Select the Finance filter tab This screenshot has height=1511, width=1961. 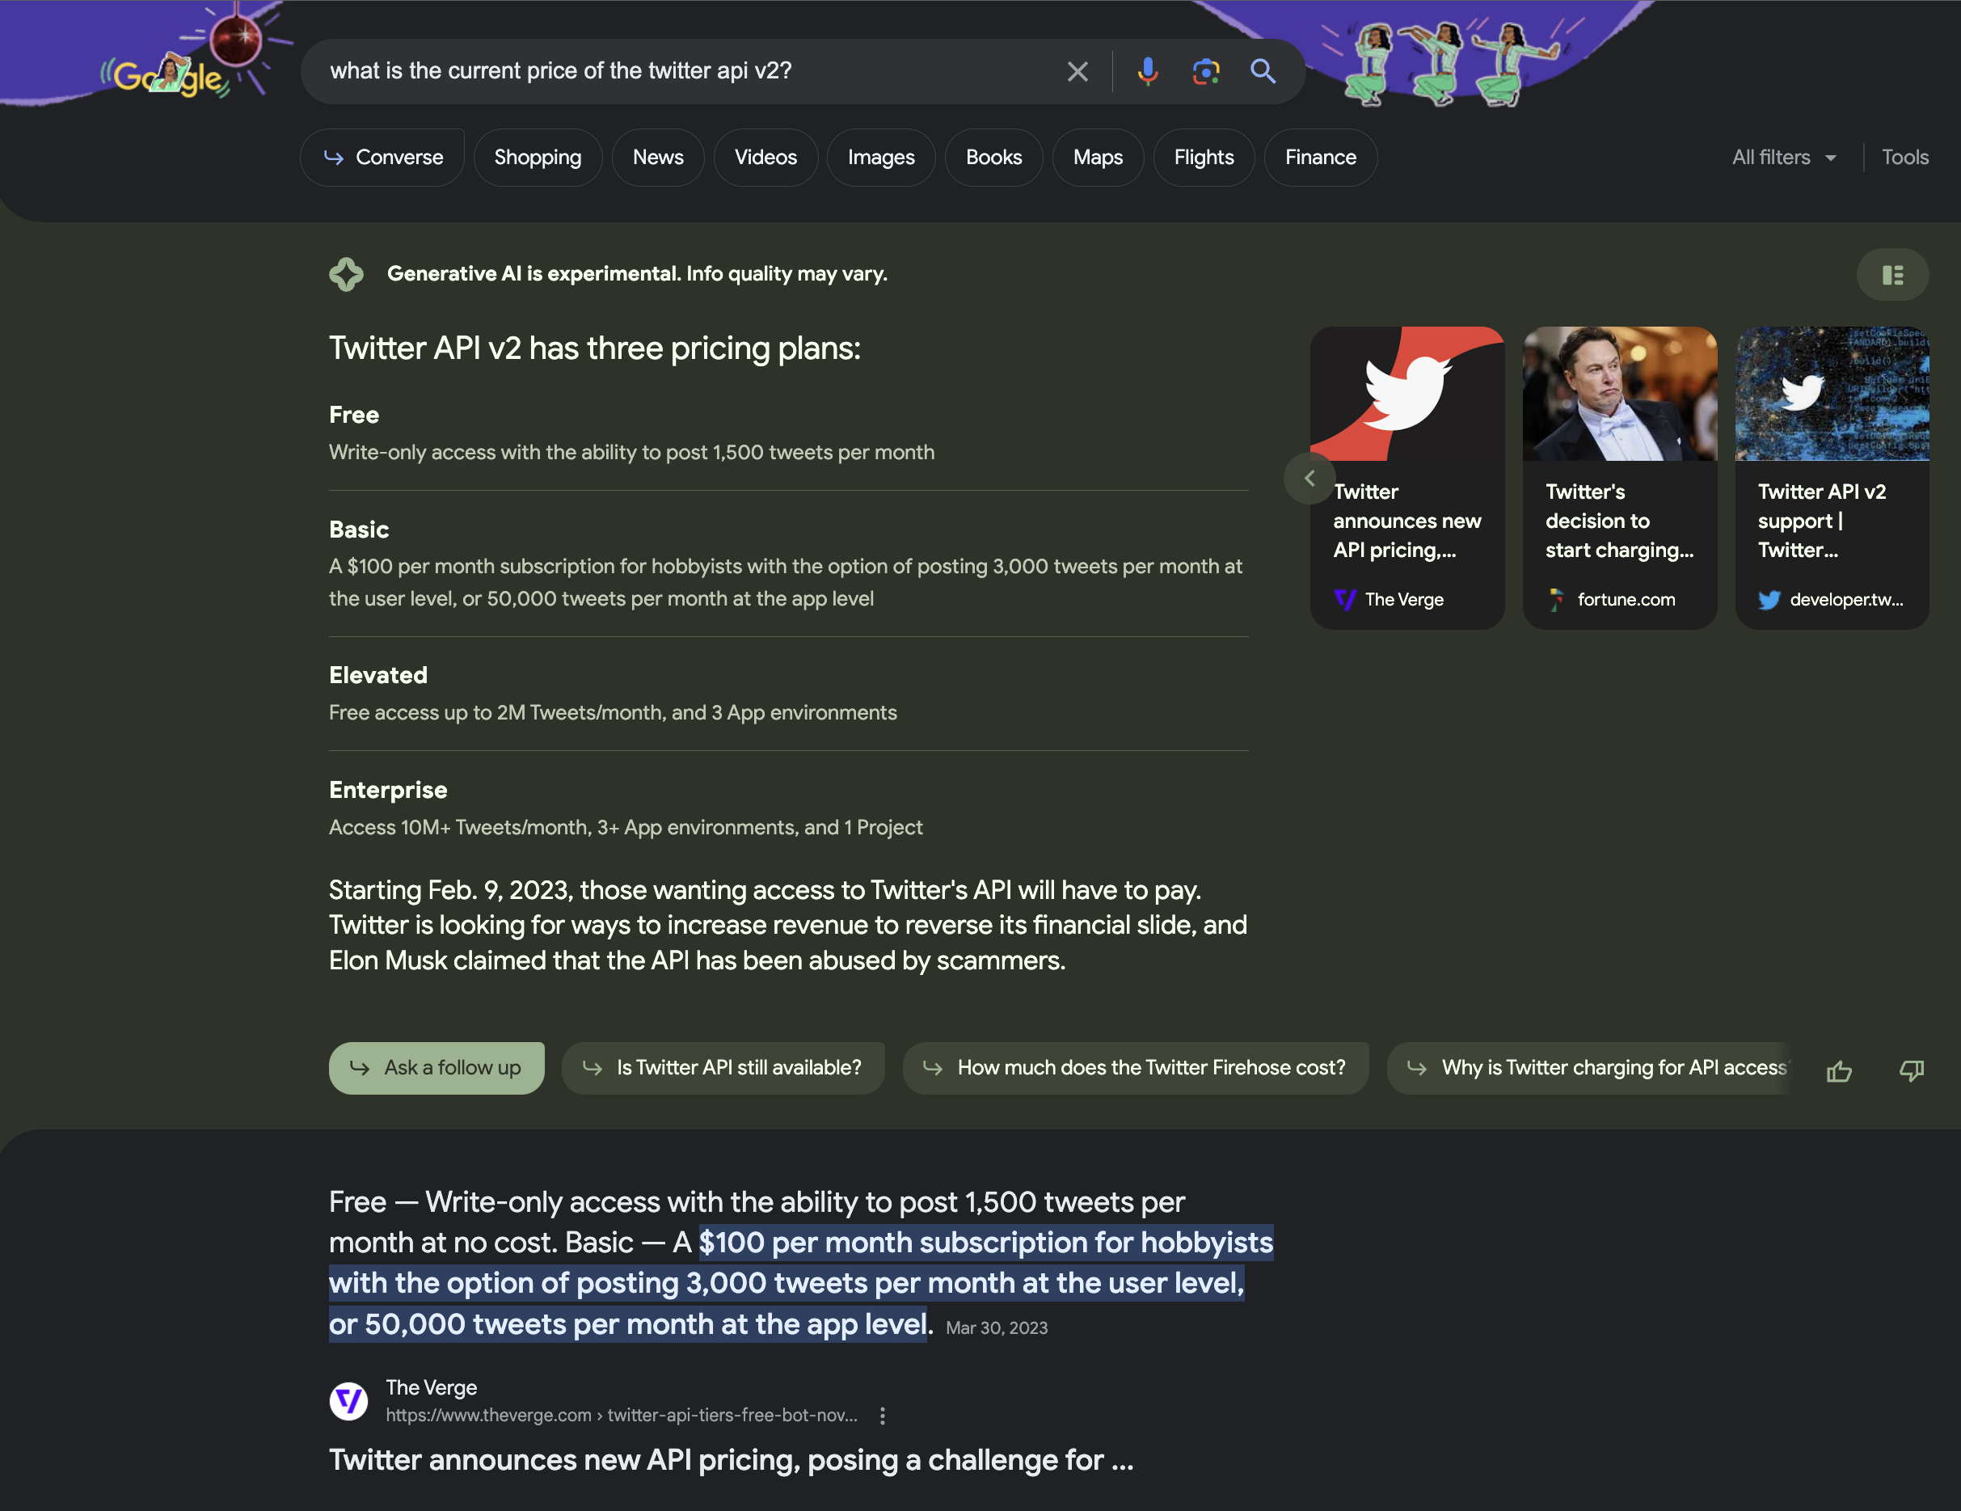click(x=1320, y=155)
